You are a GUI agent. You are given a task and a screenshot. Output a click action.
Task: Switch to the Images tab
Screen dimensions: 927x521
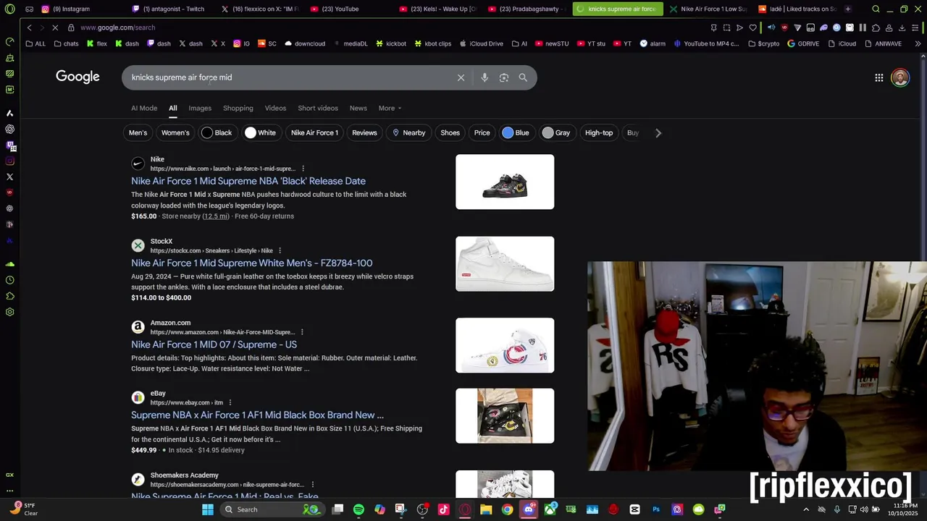(x=200, y=108)
